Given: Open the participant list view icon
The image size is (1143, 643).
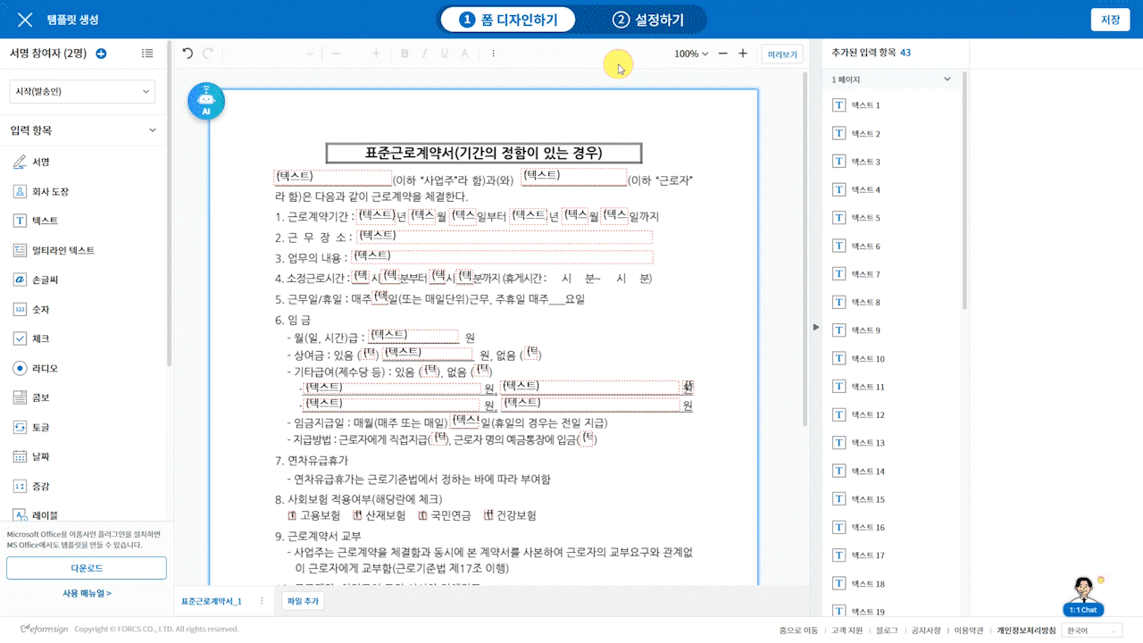Looking at the screenshot, I should tap(147, 54).
